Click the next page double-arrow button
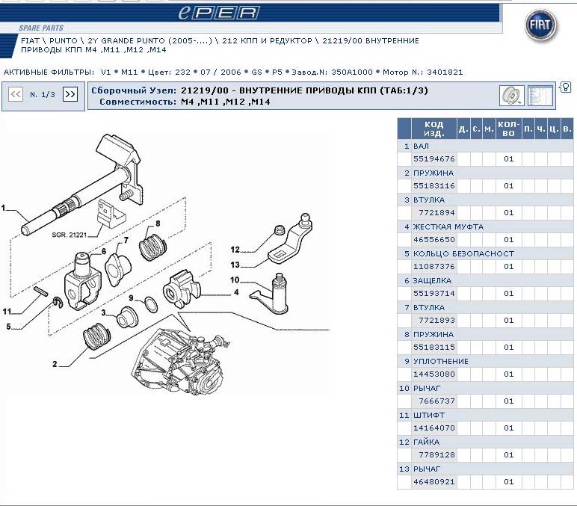This screenshot has width=577, height=506. tap(70, 94)
